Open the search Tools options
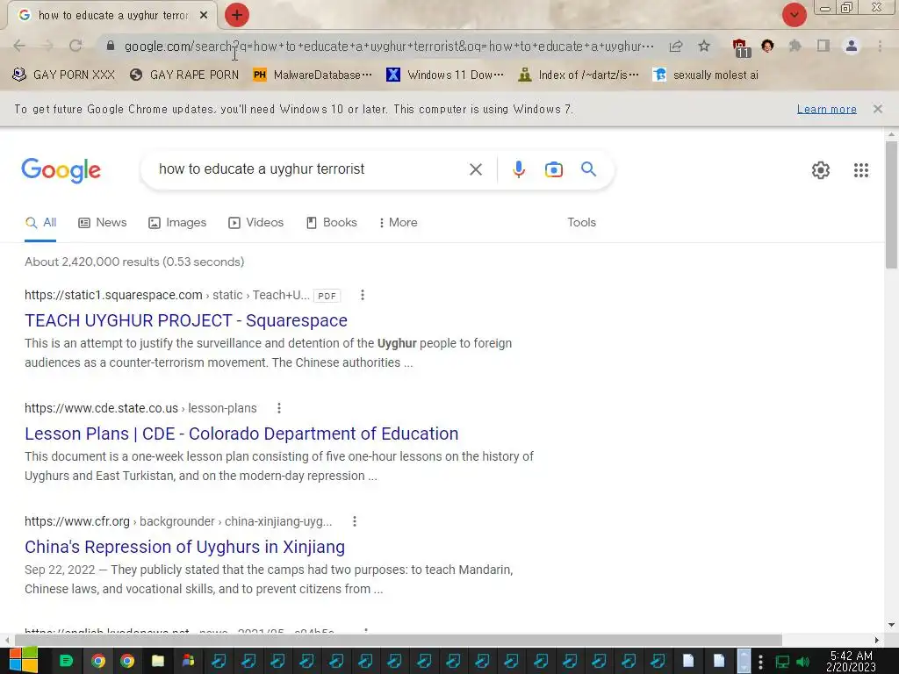Viewport: 899px width, 674px height. 581,222
